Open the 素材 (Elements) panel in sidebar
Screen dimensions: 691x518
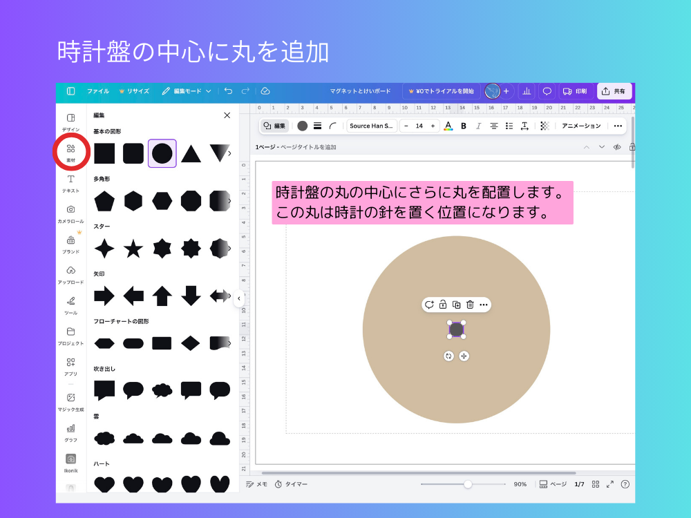[x=71, y=150]
